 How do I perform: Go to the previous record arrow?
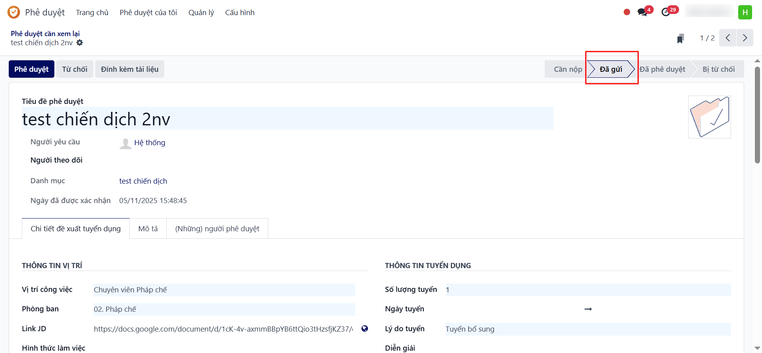(x=727, y=38)
